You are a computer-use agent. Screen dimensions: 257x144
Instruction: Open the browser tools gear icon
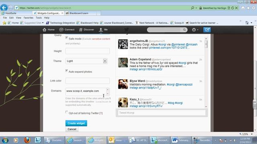point(254,8)
